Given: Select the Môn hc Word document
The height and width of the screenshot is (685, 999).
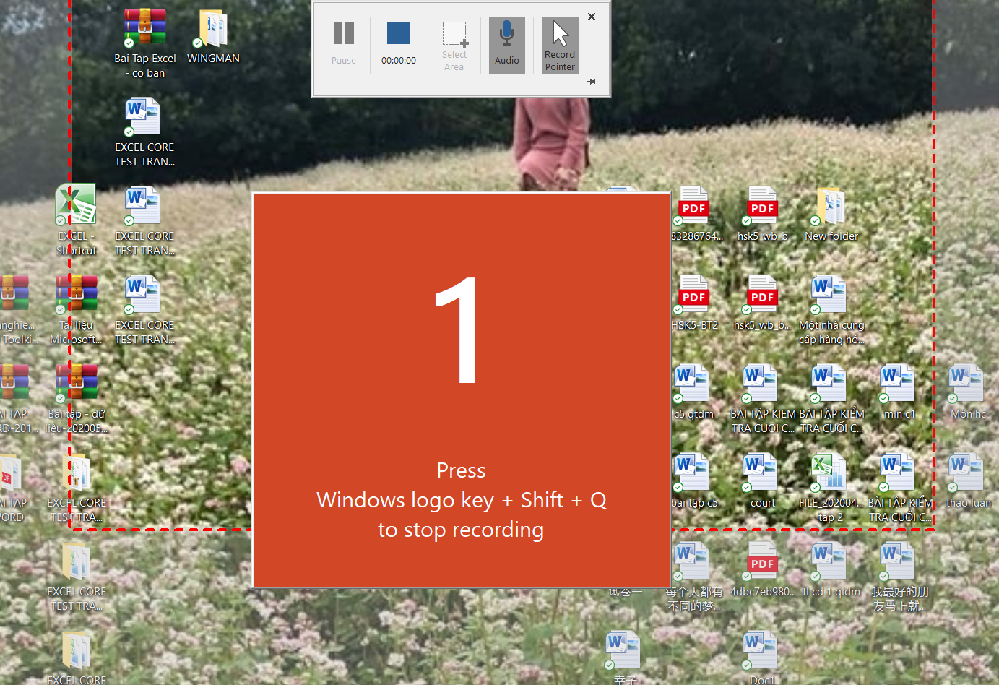Looking at the screenshot, I should click(x=968, y=392).
